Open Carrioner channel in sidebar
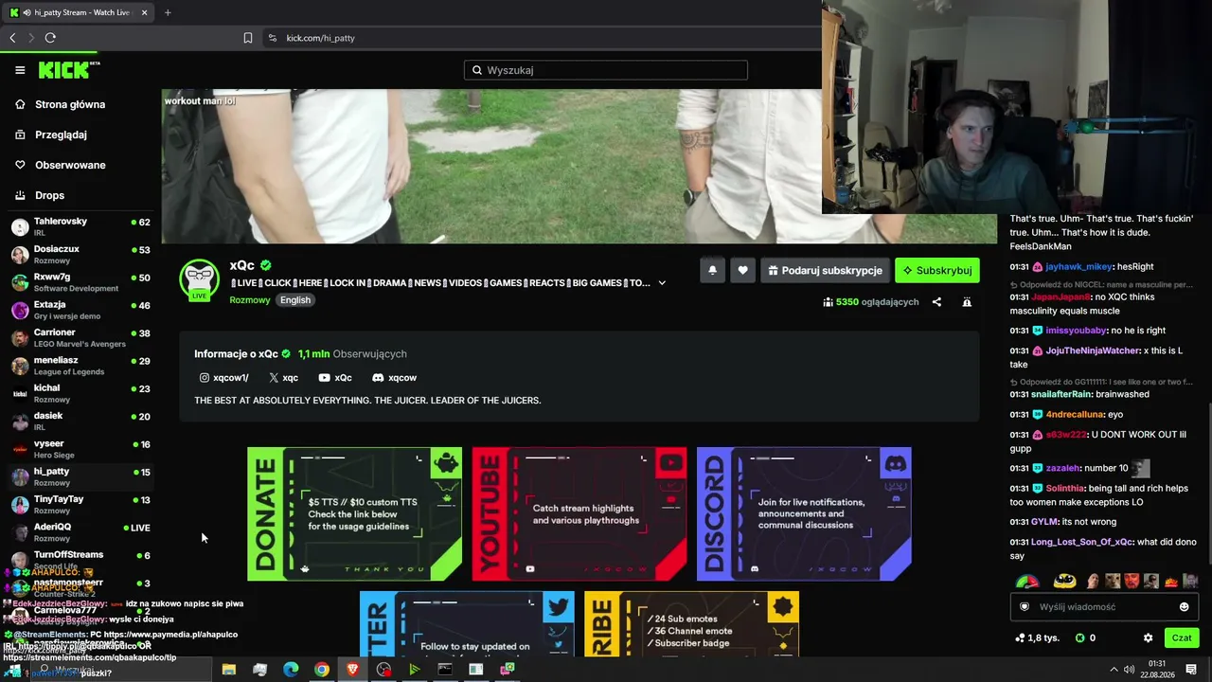Screen dimensions: 1212x682 point(80,337)
